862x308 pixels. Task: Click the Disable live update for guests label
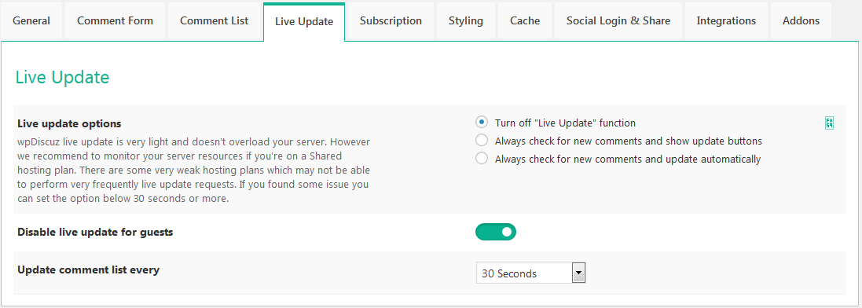[95, 232]
